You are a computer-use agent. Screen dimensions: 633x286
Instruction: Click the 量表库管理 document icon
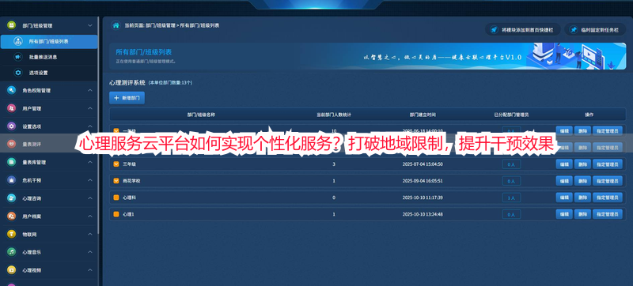pos(11,162)
